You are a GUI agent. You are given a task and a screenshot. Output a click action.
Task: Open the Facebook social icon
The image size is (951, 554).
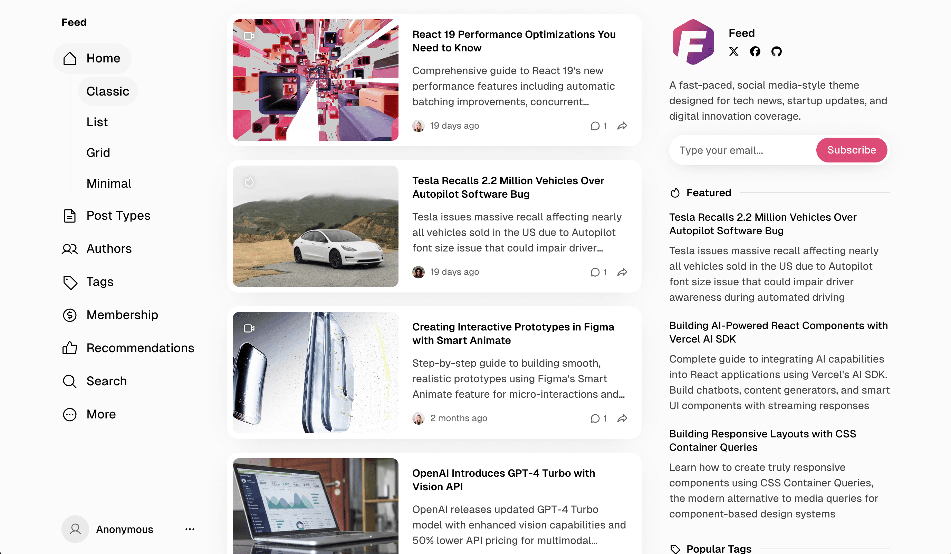755,51
